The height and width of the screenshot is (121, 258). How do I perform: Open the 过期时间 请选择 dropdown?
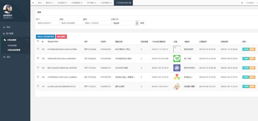click(x=124, y=23)
